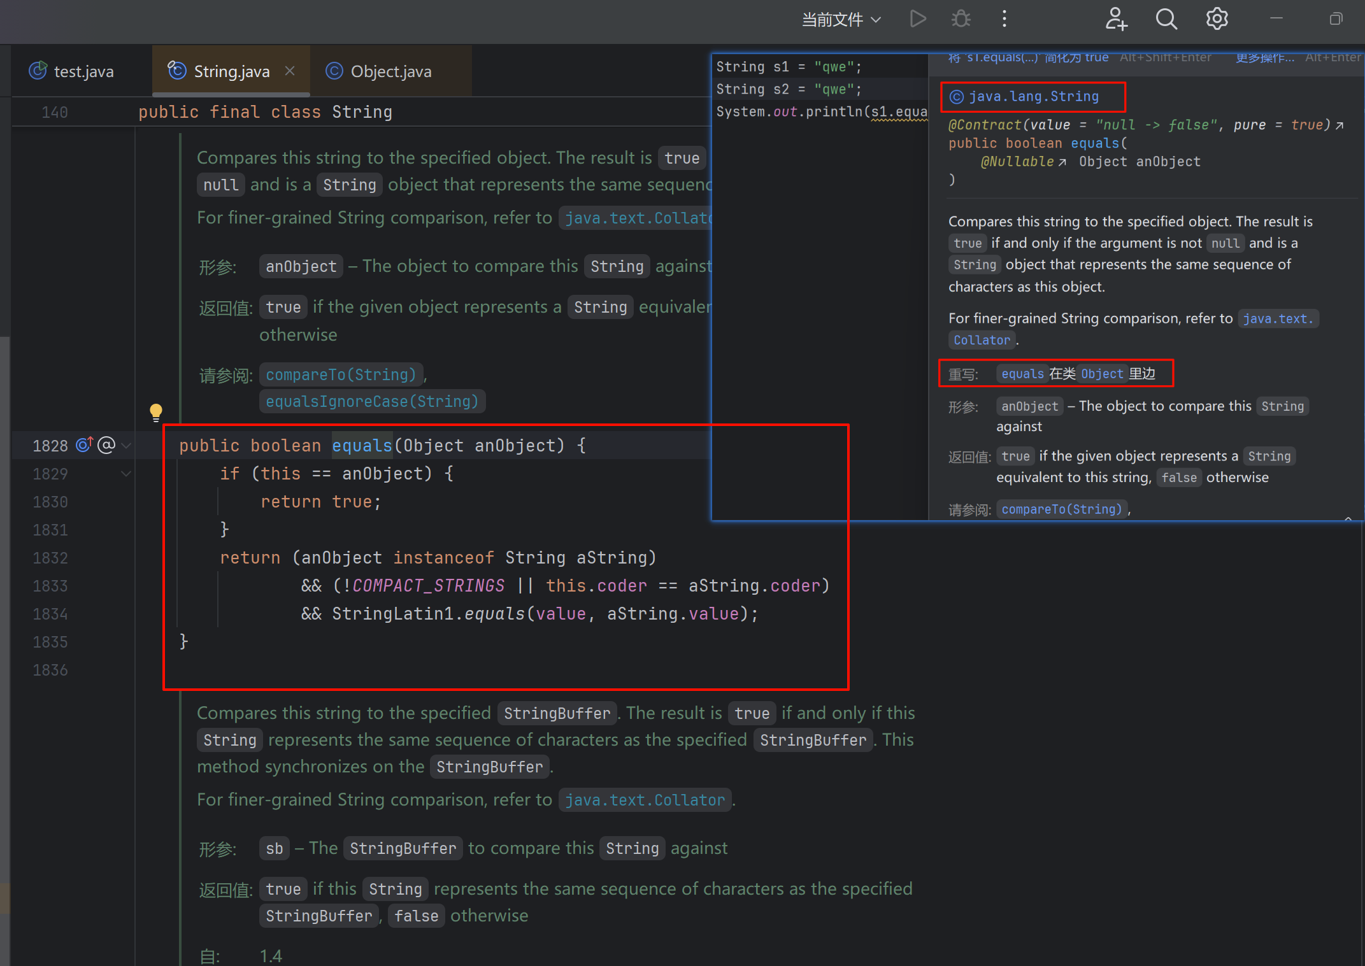This screenshot has width=1365, height=966.
Task: Click the yellow lightbulb intention icon
Action: (x=156, y=412)
